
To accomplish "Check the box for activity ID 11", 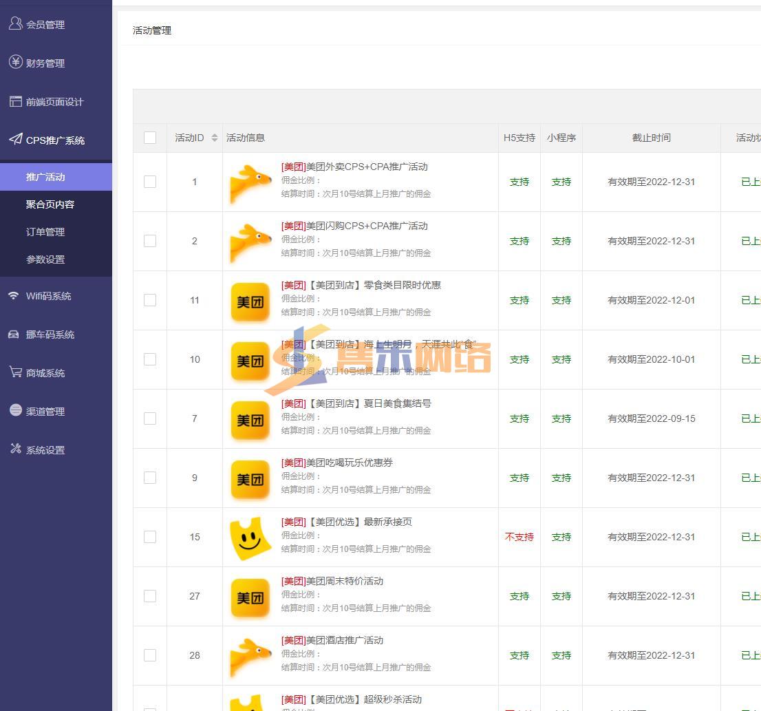I will [x=150, y=300].
